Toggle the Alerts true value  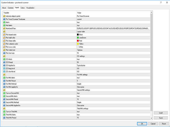pos(78,22)
